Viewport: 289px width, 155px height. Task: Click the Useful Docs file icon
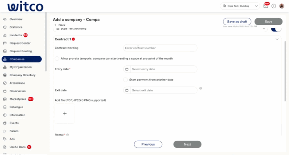coord(5,147)
